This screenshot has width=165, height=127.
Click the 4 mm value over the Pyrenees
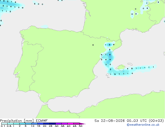coord(110,45)
